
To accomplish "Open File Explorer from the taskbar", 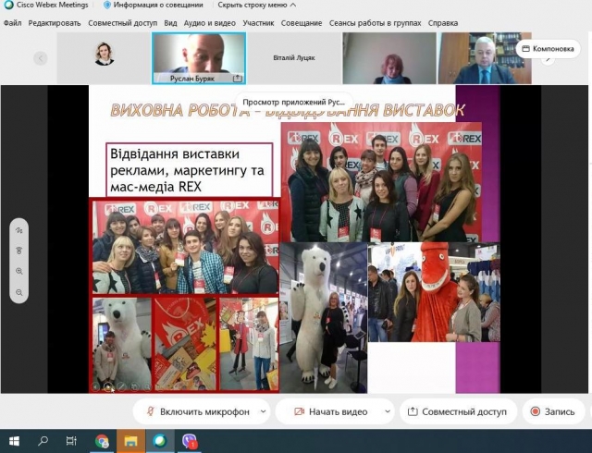I will click(130, 441).
